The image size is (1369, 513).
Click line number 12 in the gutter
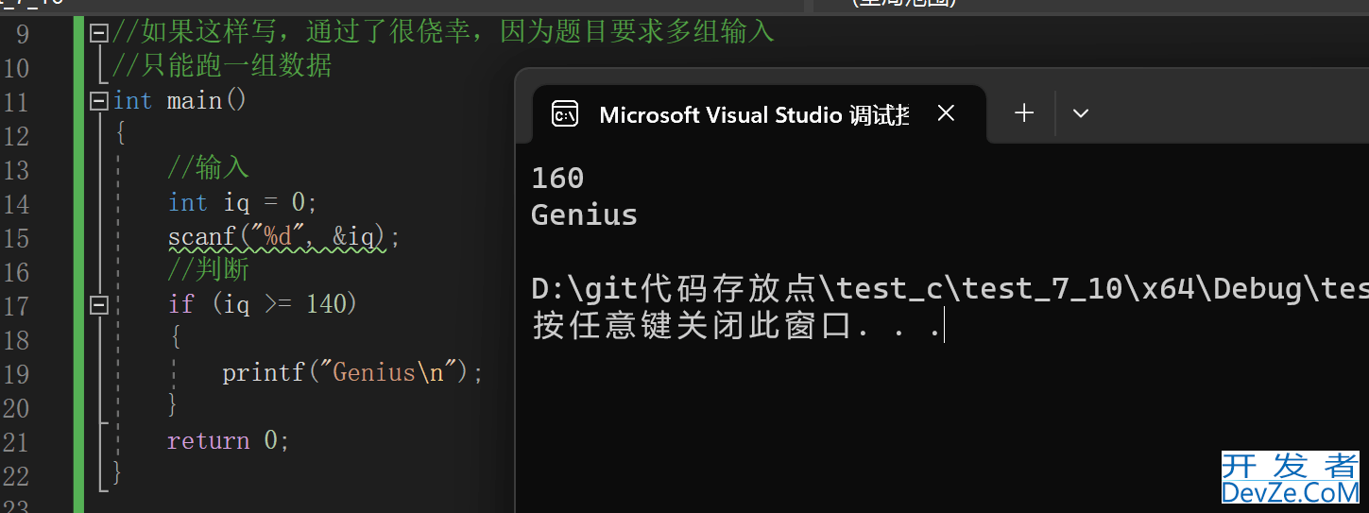pyautogui.click(x=16, y=135)
